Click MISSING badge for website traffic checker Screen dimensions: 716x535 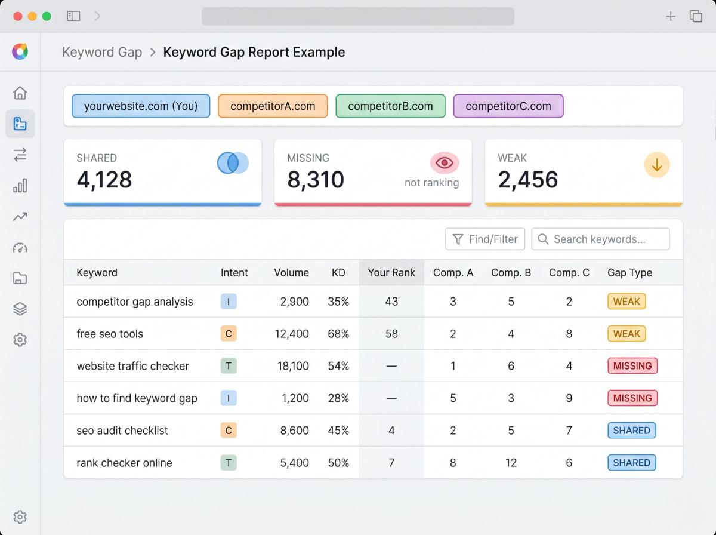(632, 366)
